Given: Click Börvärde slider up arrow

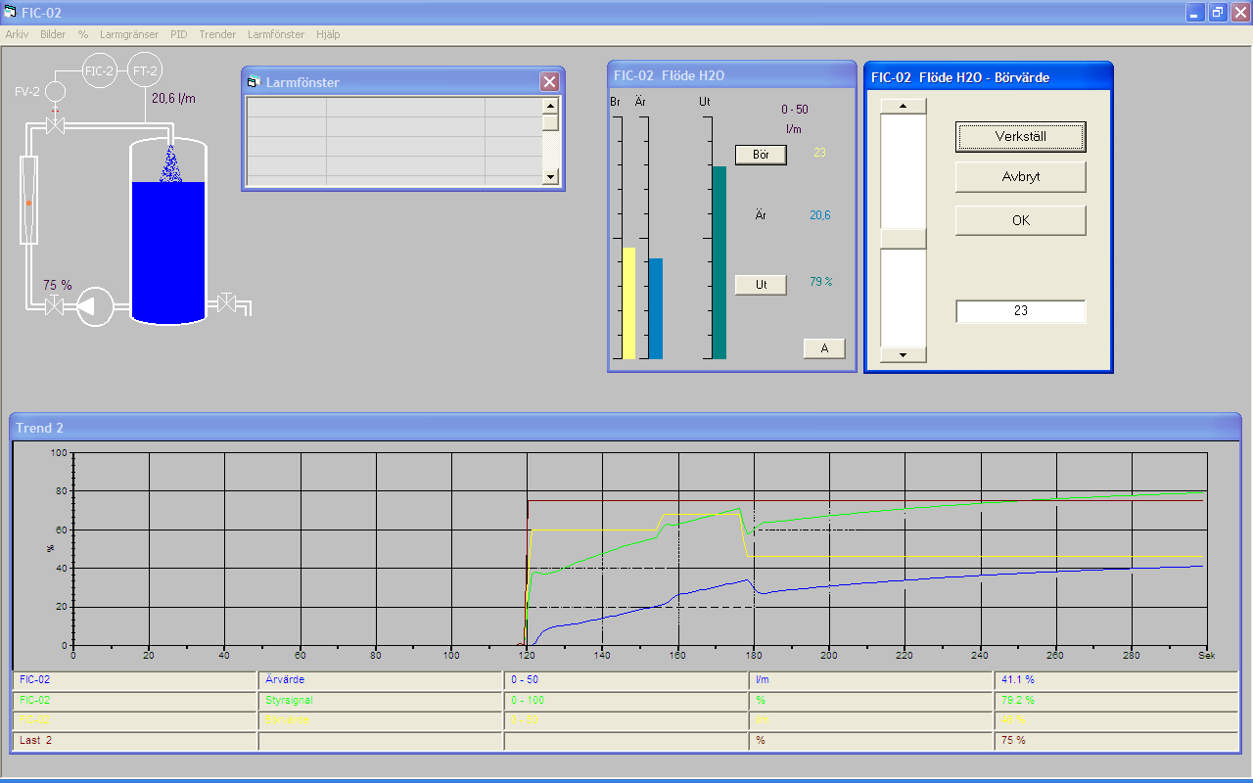Looking at the screenshot, I should [x=904, y=106].
